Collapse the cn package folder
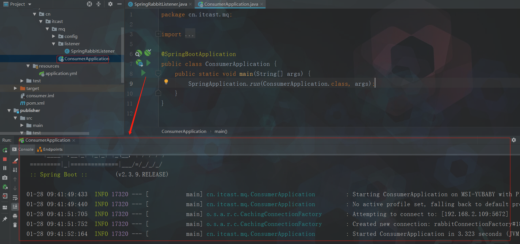This screenshot has height=244, width=520. 35,14
